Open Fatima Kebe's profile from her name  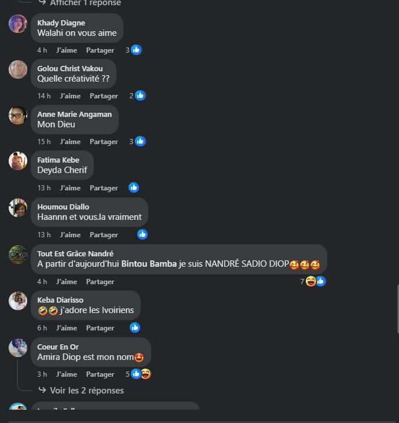[x=58, y=160]
